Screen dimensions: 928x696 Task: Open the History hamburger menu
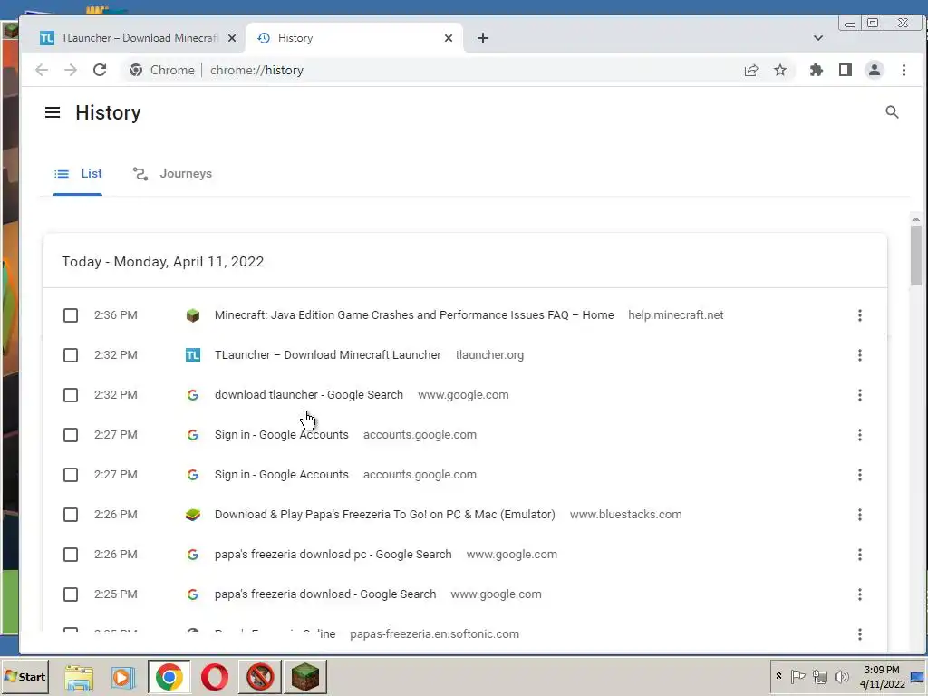tap(52, 112)
